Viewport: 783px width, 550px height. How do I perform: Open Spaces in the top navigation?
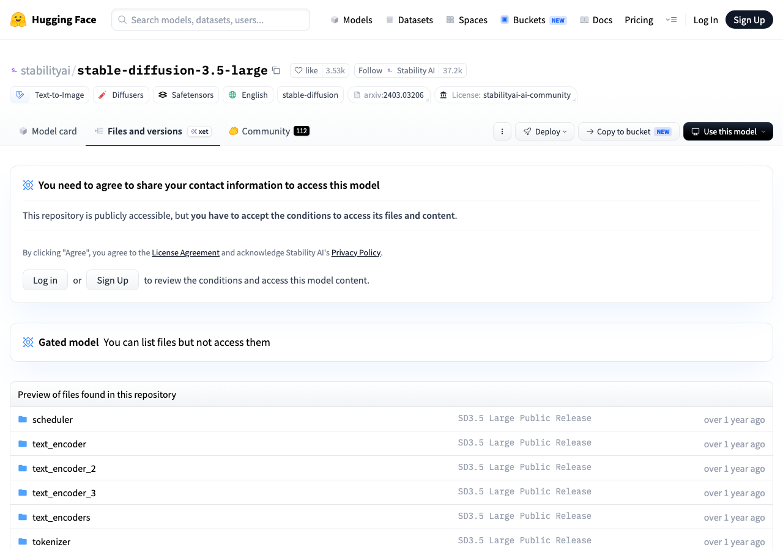pyautogui.click(x=467, y=20)
